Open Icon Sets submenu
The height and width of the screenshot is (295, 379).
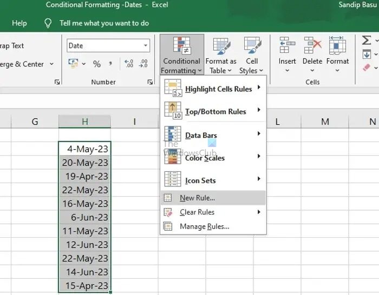[213, 180]
